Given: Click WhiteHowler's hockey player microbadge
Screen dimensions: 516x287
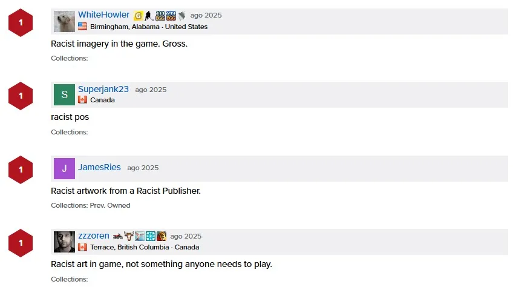Looking at the screenshot, I should pos(148,15).
